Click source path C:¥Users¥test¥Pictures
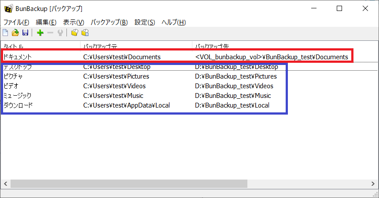Screen dimensions: 379x198 click(116, 76)
